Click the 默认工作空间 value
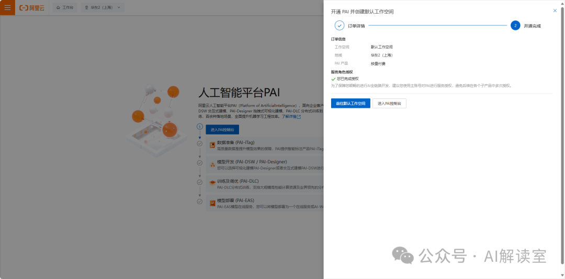 (x=381, y=47)
